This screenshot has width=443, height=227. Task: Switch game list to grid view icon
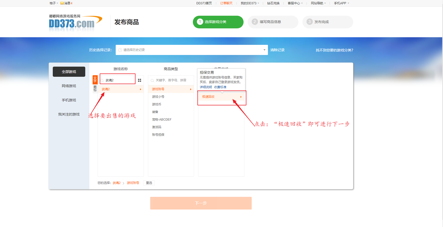point(140,80)
